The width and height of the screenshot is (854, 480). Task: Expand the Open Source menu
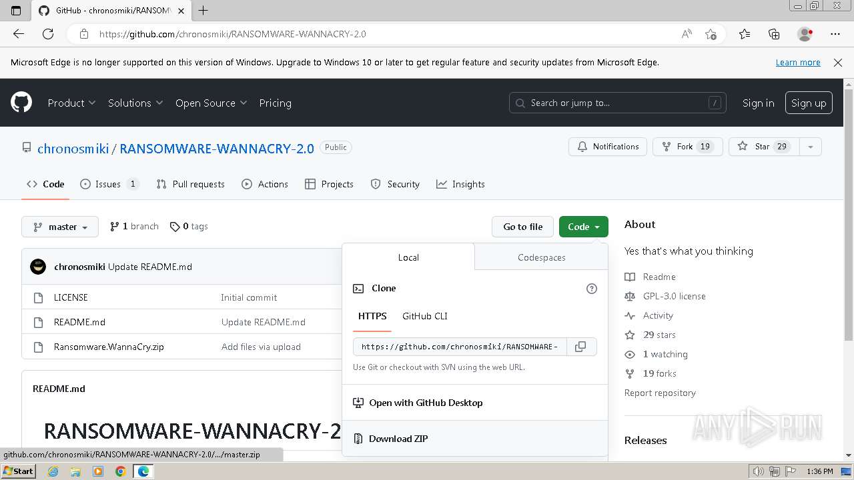point(211,103)
